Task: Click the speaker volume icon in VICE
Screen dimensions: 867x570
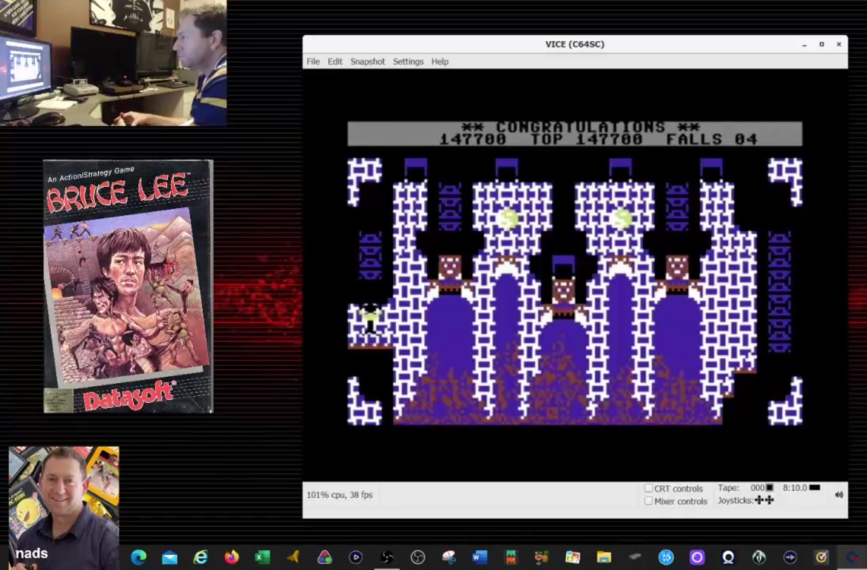Action: (x=839, y=495)
